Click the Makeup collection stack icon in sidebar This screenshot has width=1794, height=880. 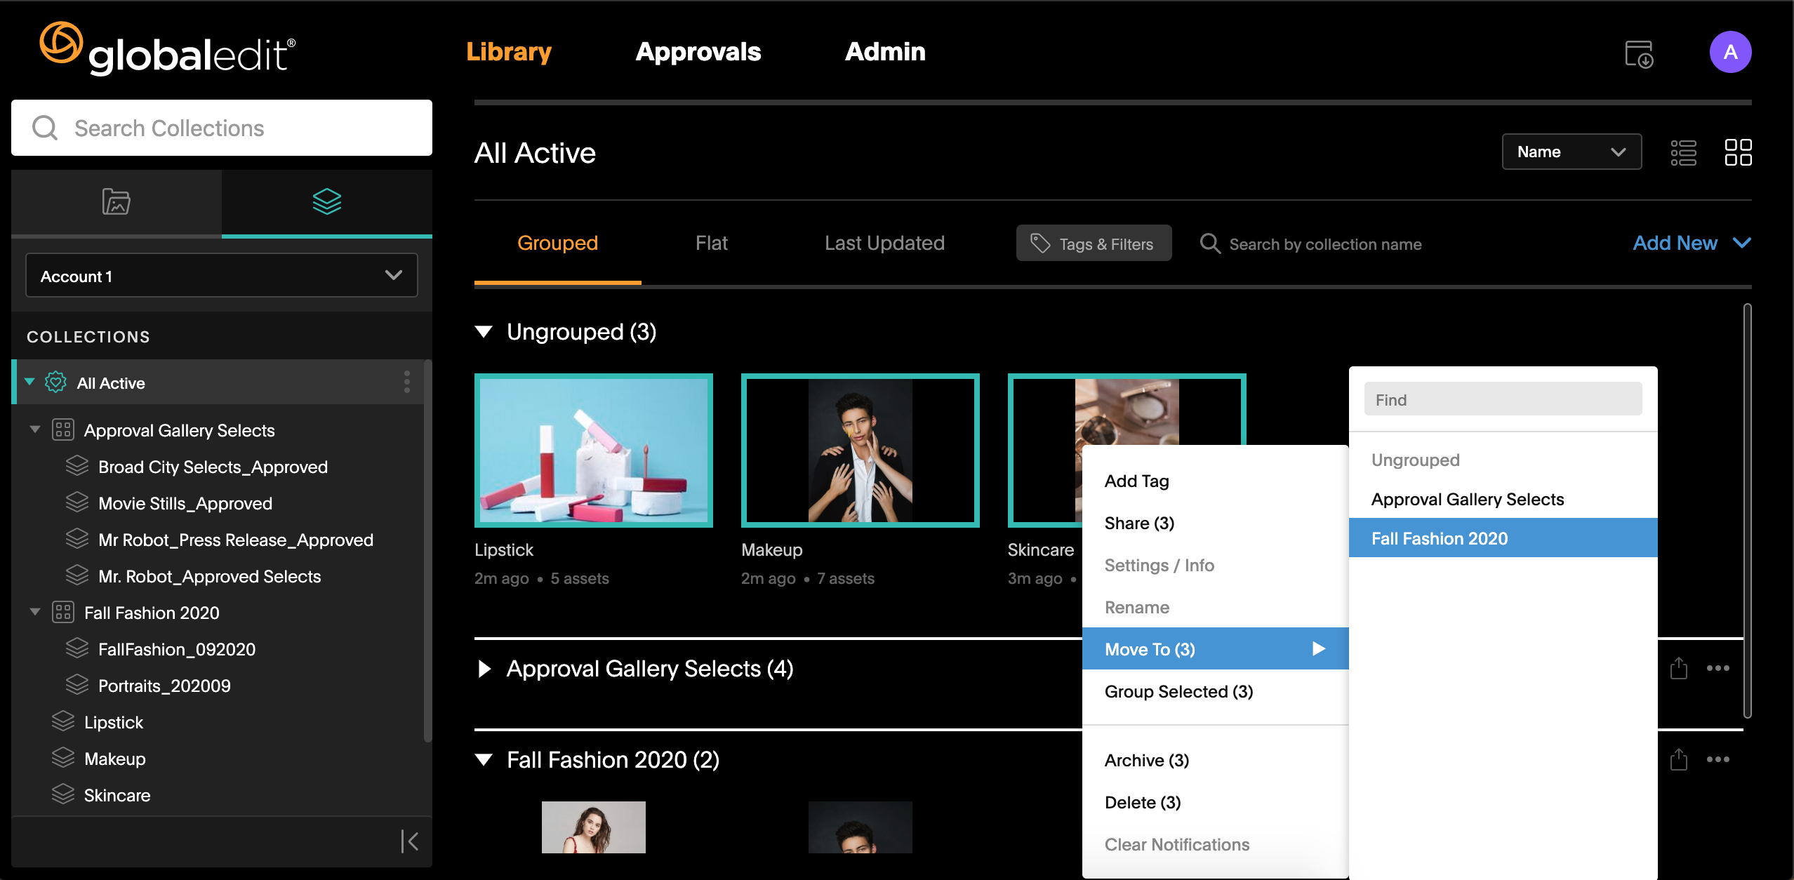point(63,758)
